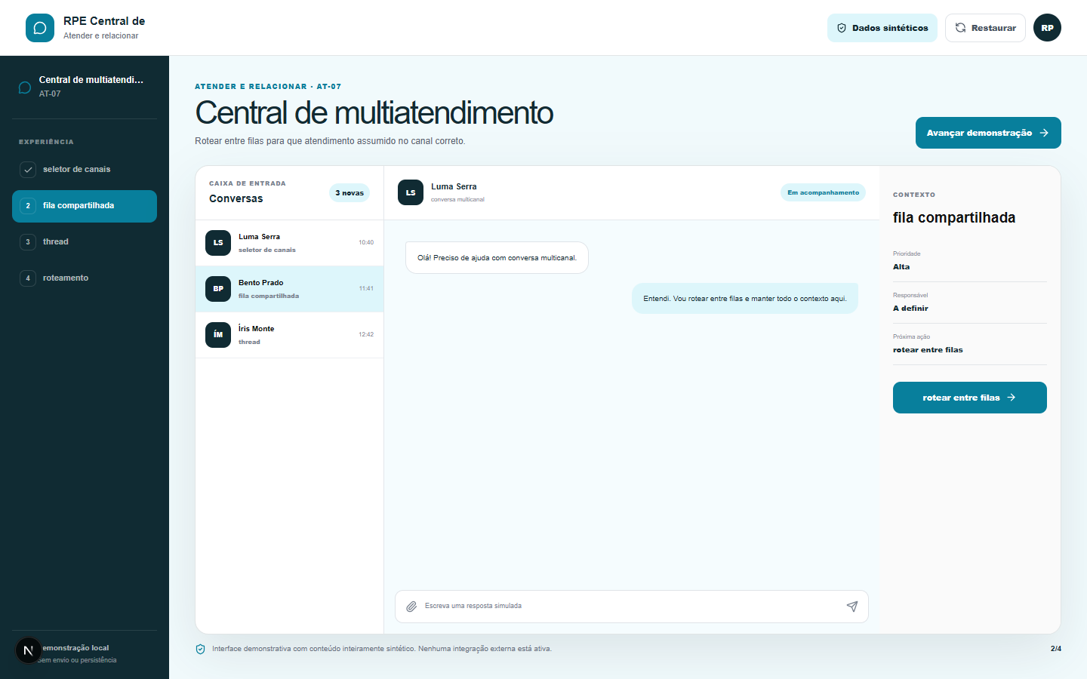Click the 2/4 page indicator
The image size is (1087, 679).
tap(1056, 649)
